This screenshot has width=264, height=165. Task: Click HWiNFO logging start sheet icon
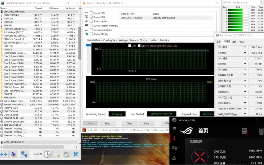tap(57, 154)
